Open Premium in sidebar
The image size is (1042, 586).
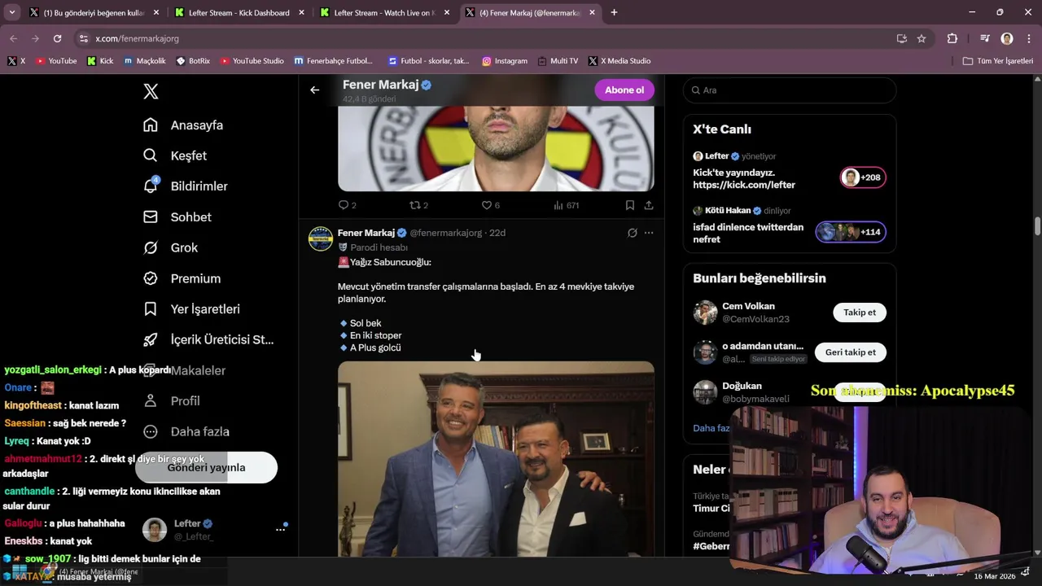pyautogui.click(x=182, y=278)
